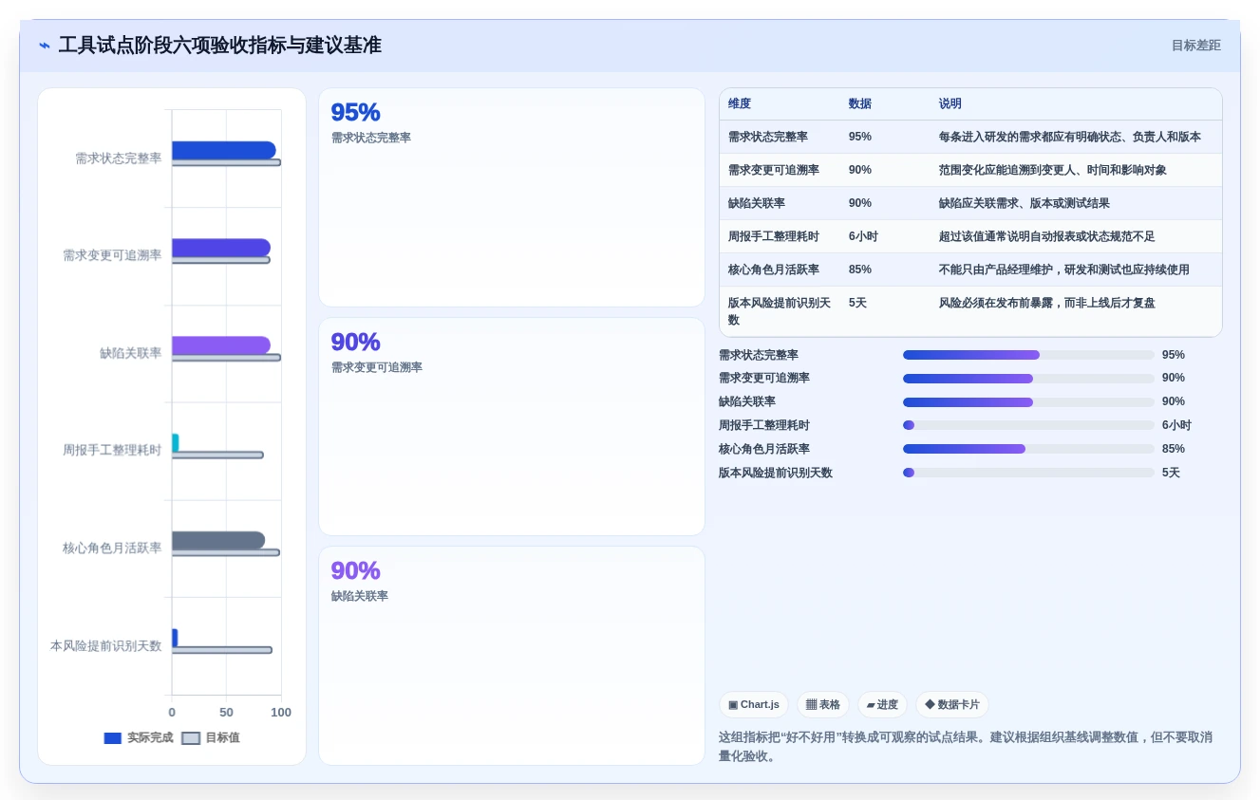
Task: Click the lightning icon beside the dashboard title
Action: (45, 46)
